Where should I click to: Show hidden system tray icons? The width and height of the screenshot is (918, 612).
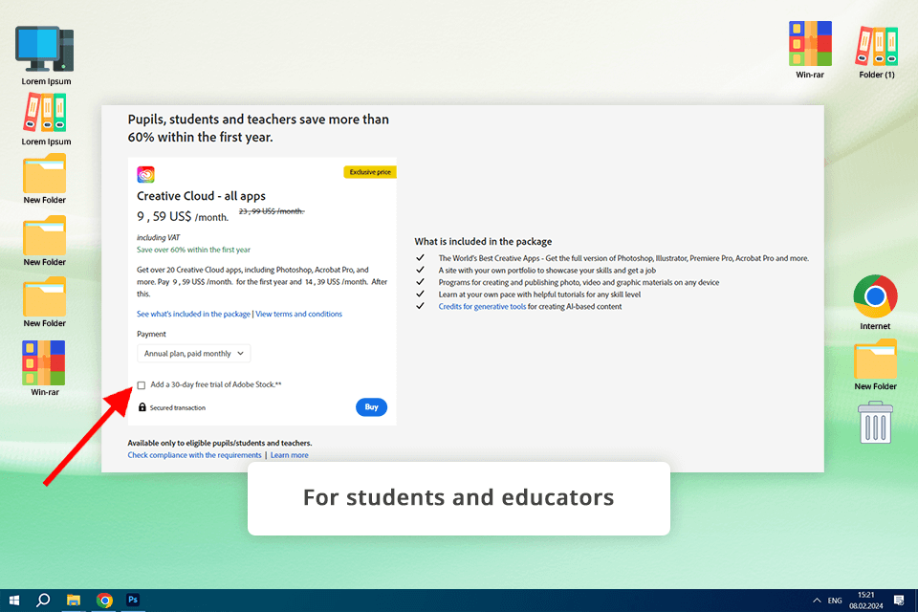817,601
